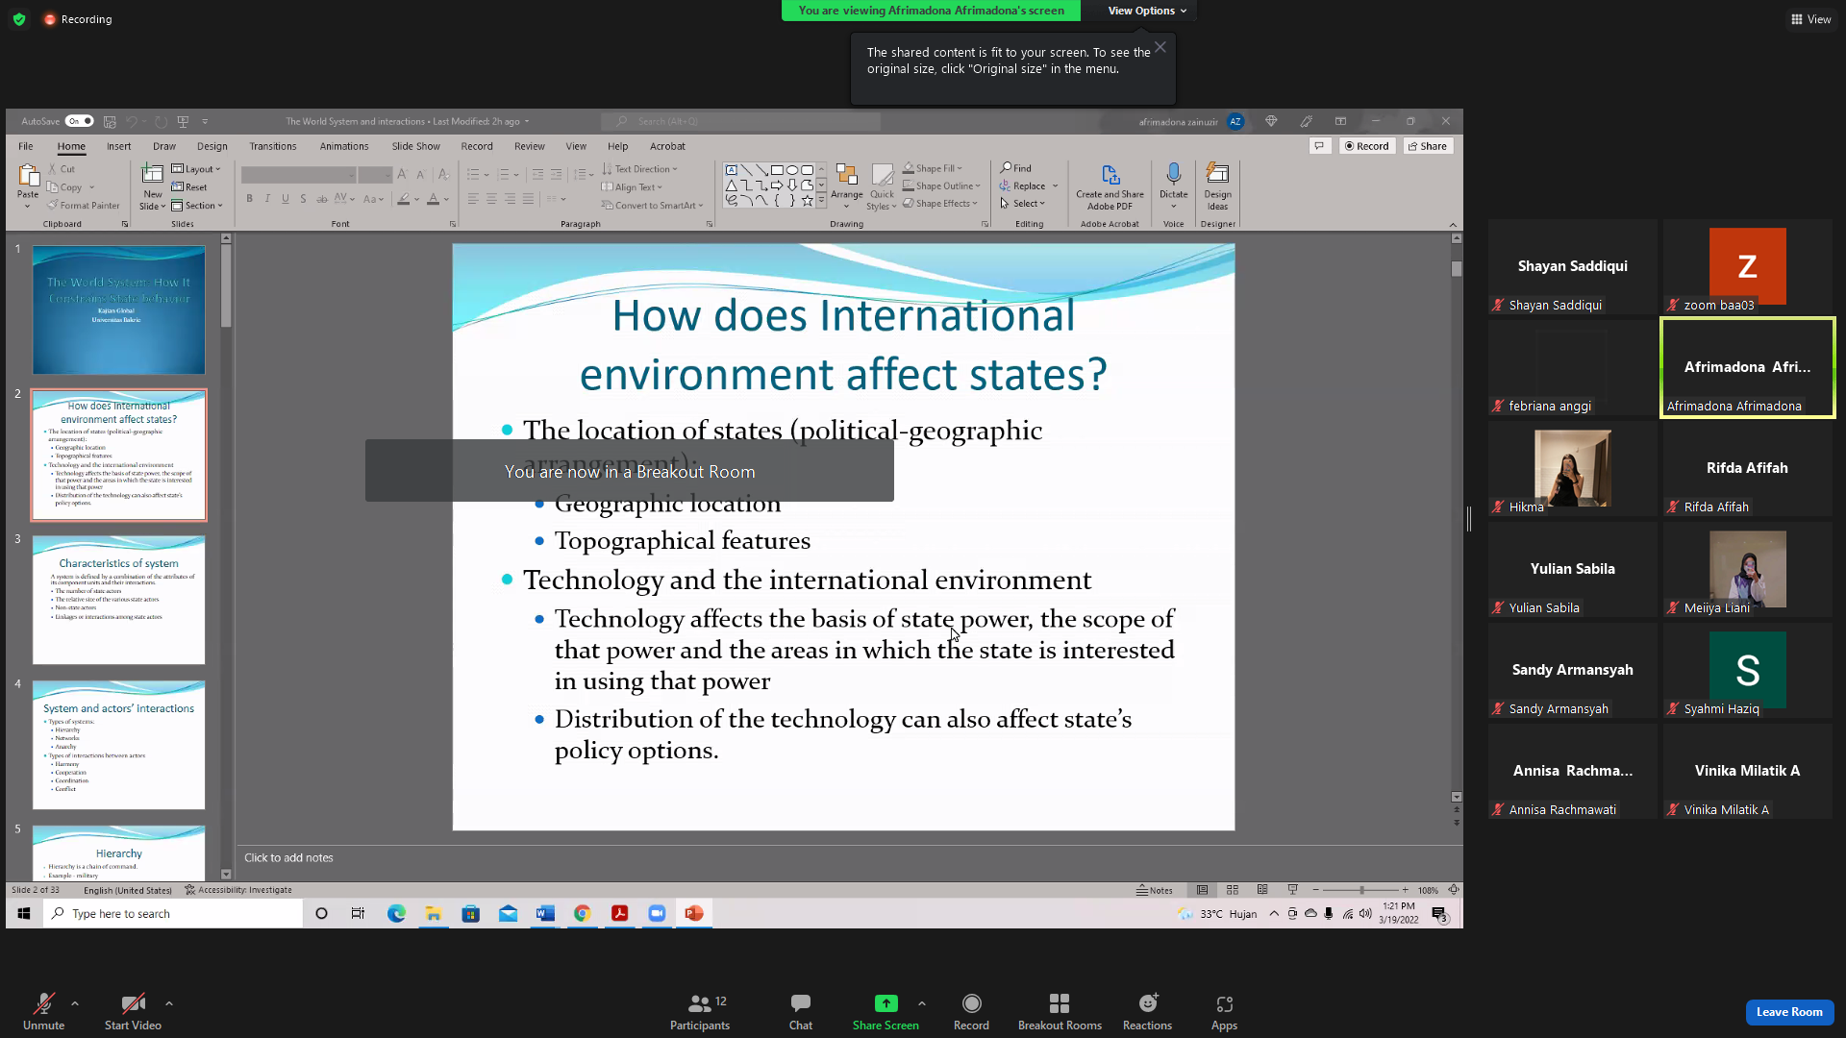The image size is (1846, 1038).
Task: Toggle Underline formatting
Action: 286,199
